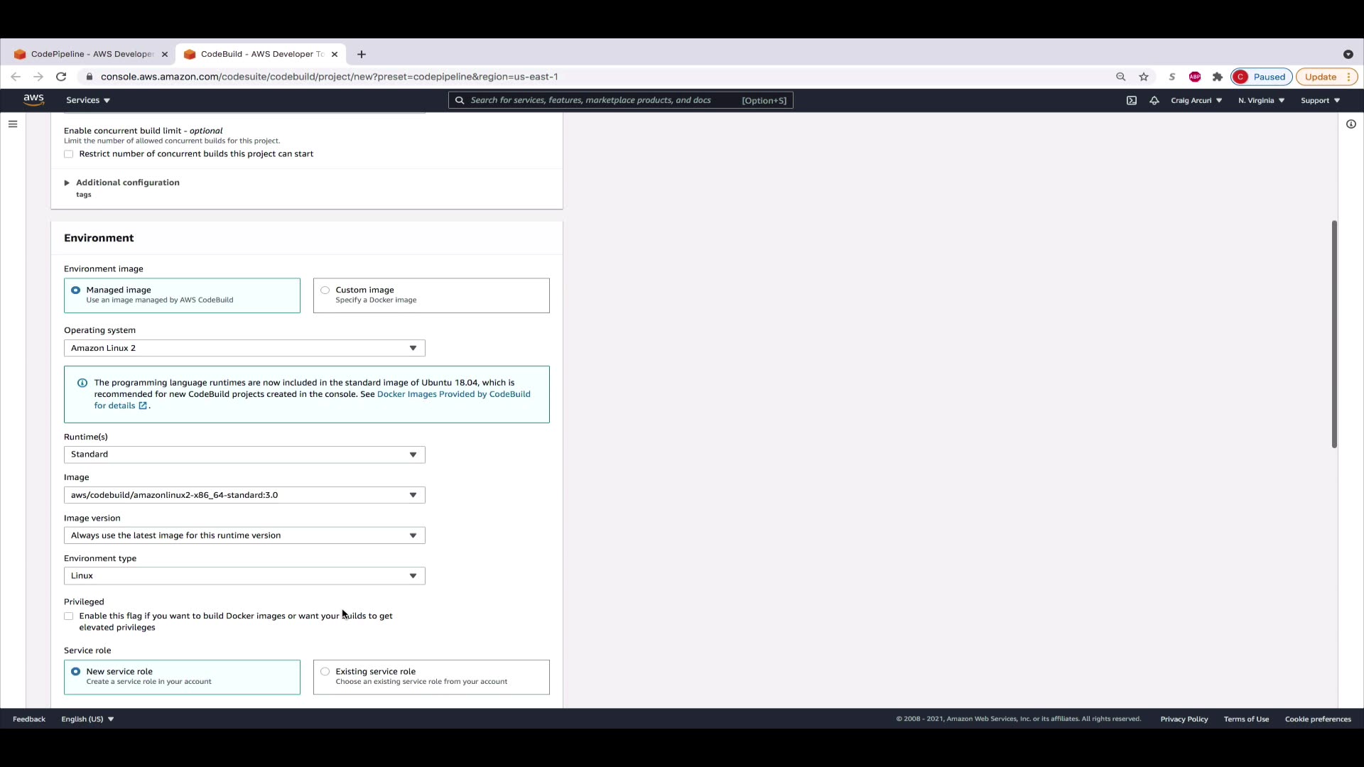Open the left hamburger navigation menu
The width and height of the screenshot is (1364, 767).
click(x=13, y=124)
